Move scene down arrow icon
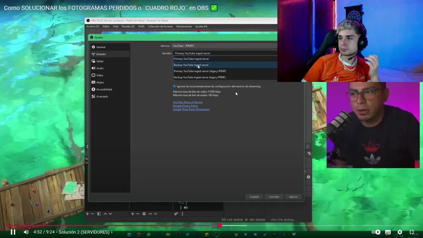This screenshot has width=423, height=238. coord(110,214)
